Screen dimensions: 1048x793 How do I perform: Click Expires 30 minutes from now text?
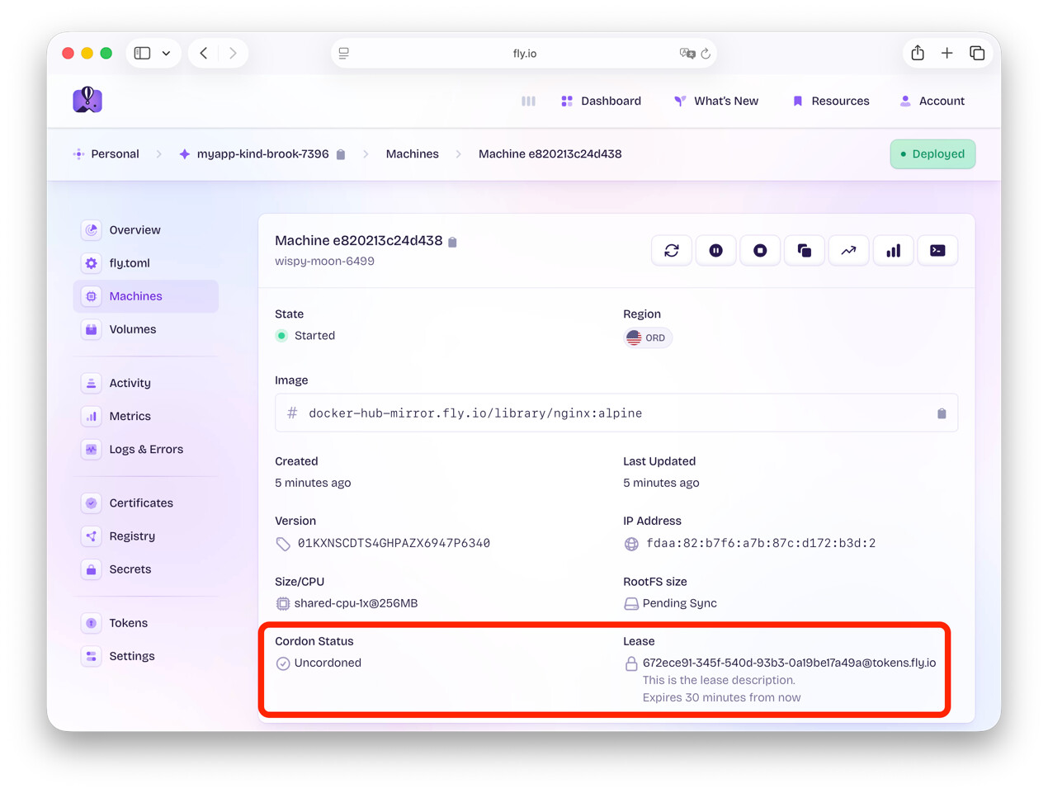pyautogui.click(x=721, y=697)
